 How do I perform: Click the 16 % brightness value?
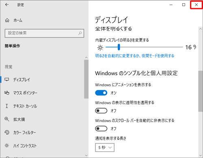coord(191,47)
